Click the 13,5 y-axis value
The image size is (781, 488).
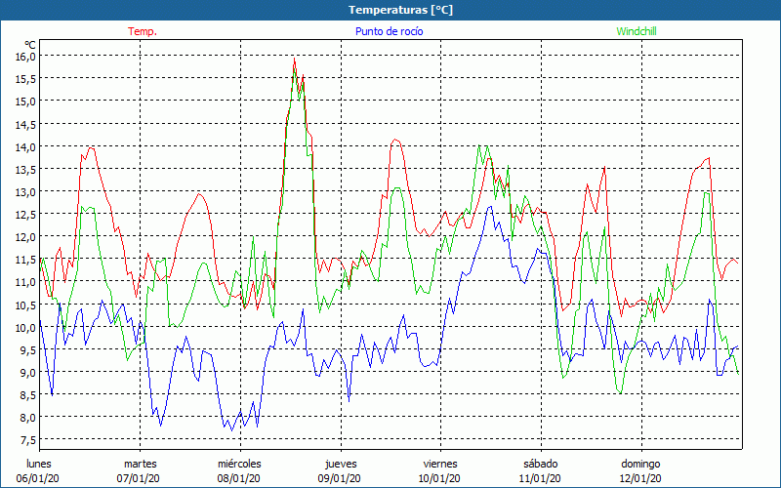point(25,169)
